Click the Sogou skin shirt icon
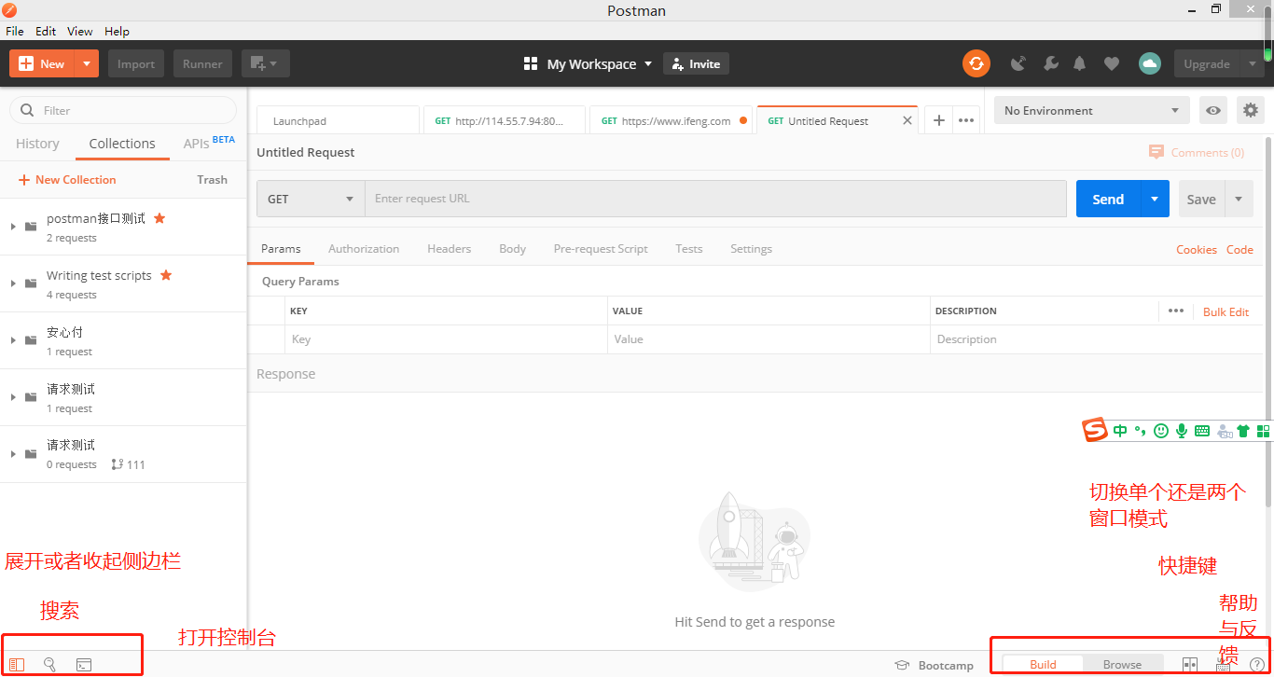The image size is (1274, 677). (1243, 431)
